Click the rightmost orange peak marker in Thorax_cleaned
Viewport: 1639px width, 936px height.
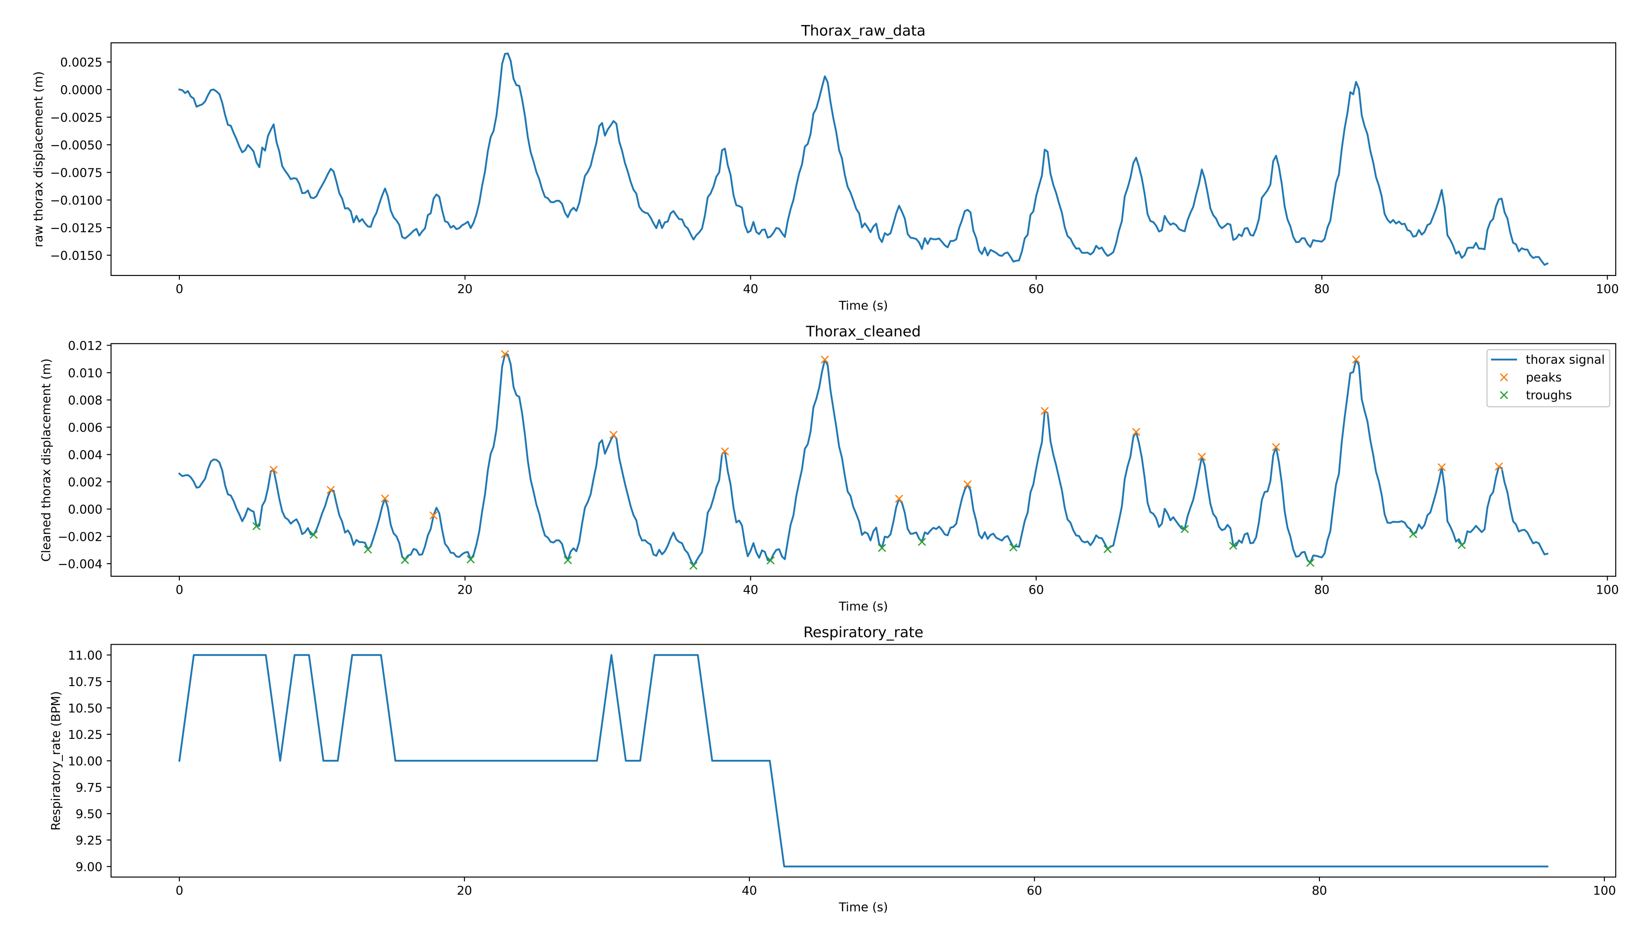point(1498,467)
